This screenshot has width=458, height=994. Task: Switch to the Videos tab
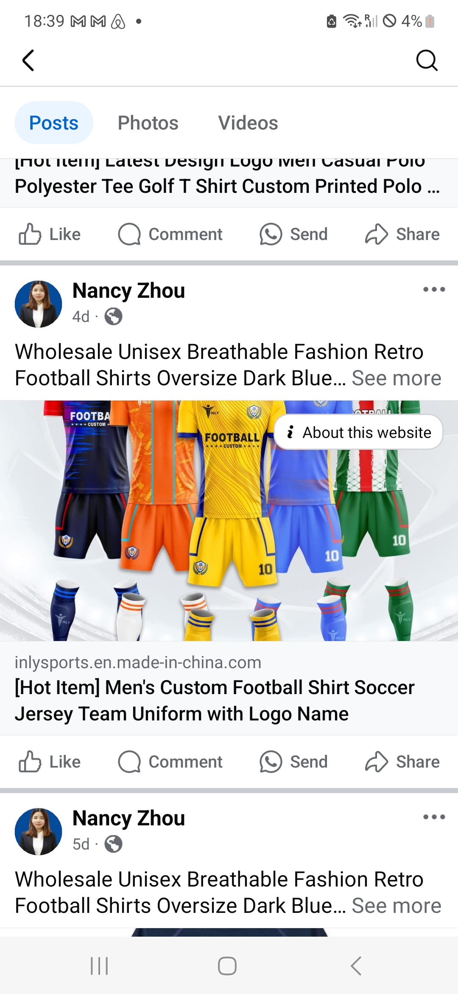click(x=248, y=123)
